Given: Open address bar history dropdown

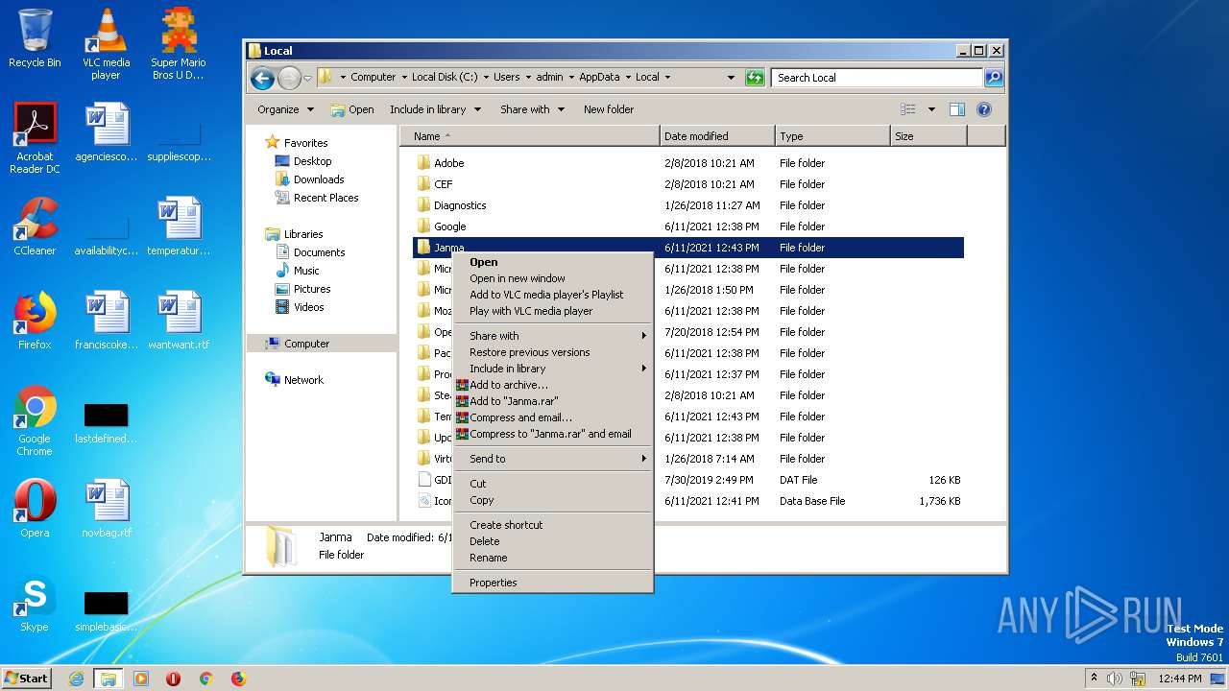Looking at the screenshot, I should (731, 78).
